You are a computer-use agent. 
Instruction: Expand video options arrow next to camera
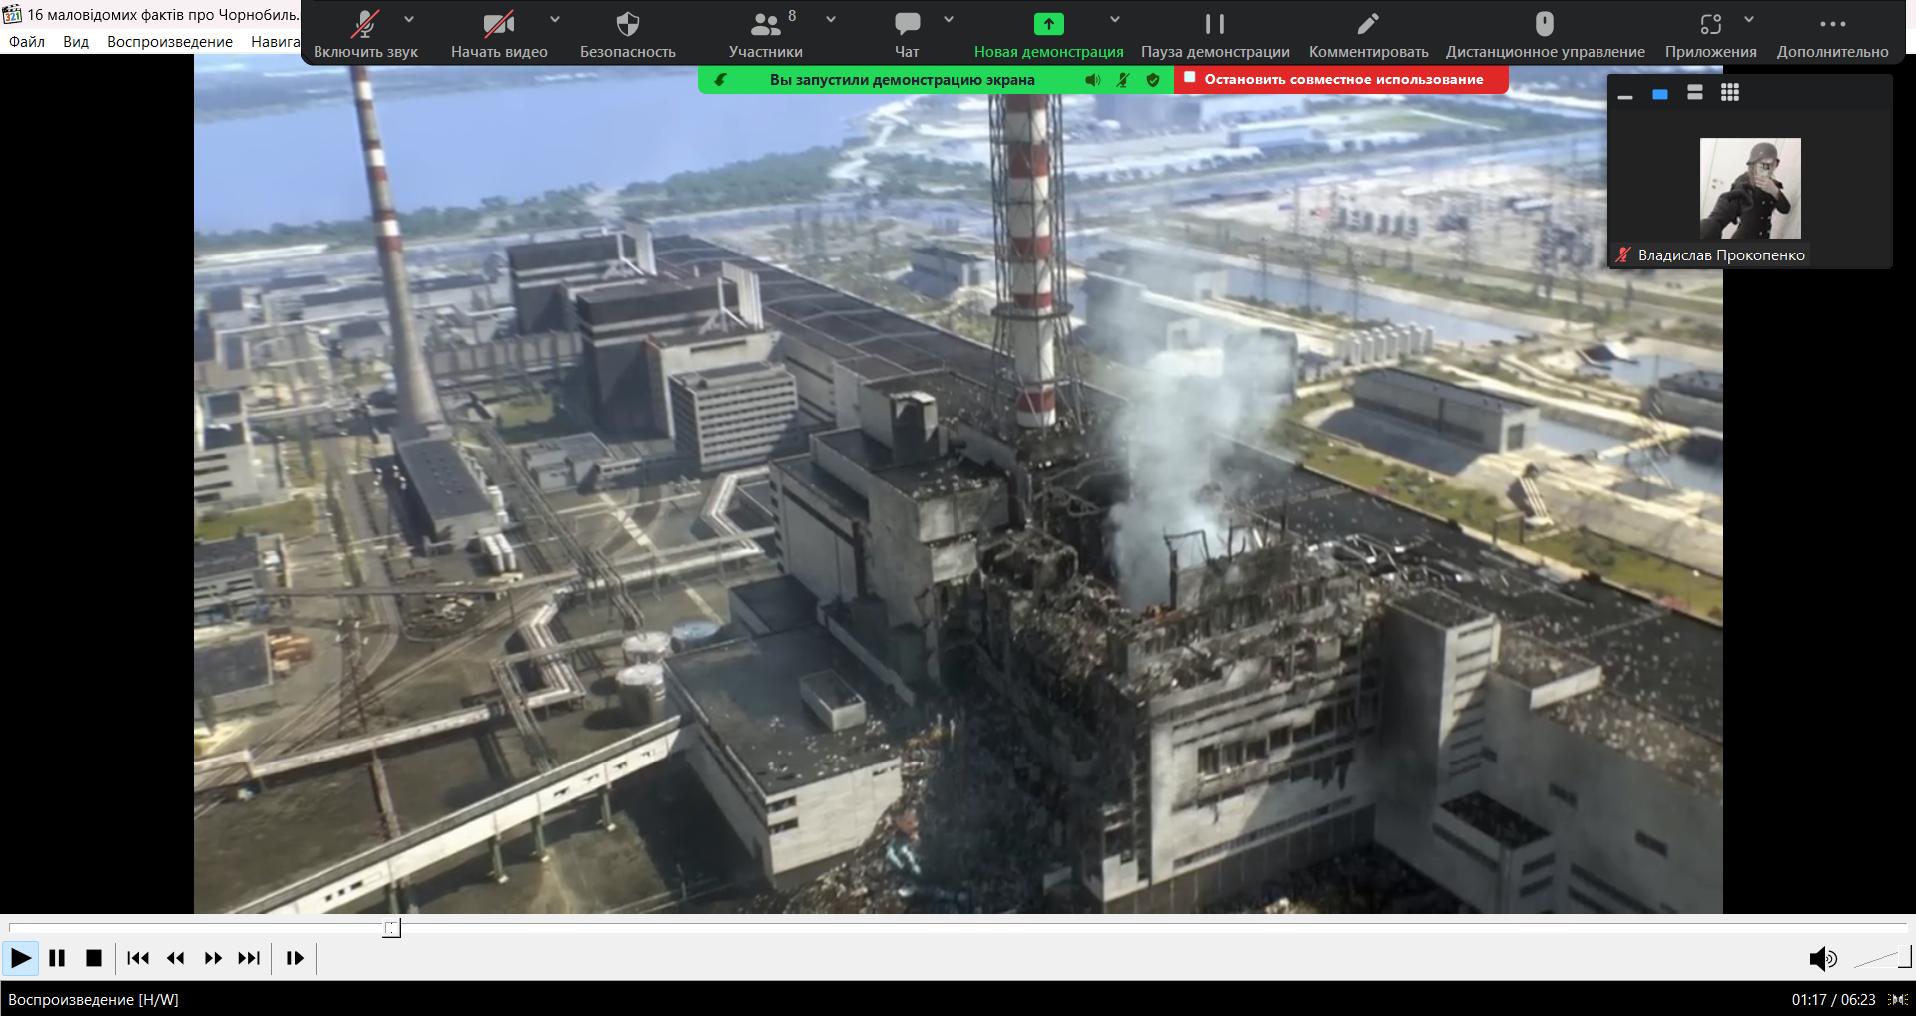pos(555,19)
